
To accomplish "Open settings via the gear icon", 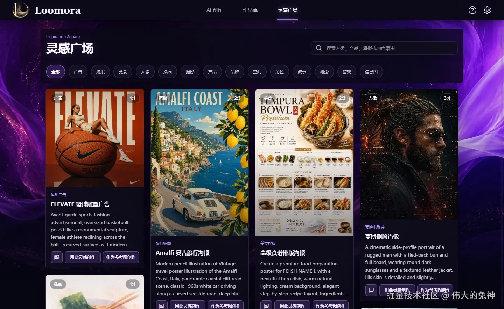I will point(487,10).
